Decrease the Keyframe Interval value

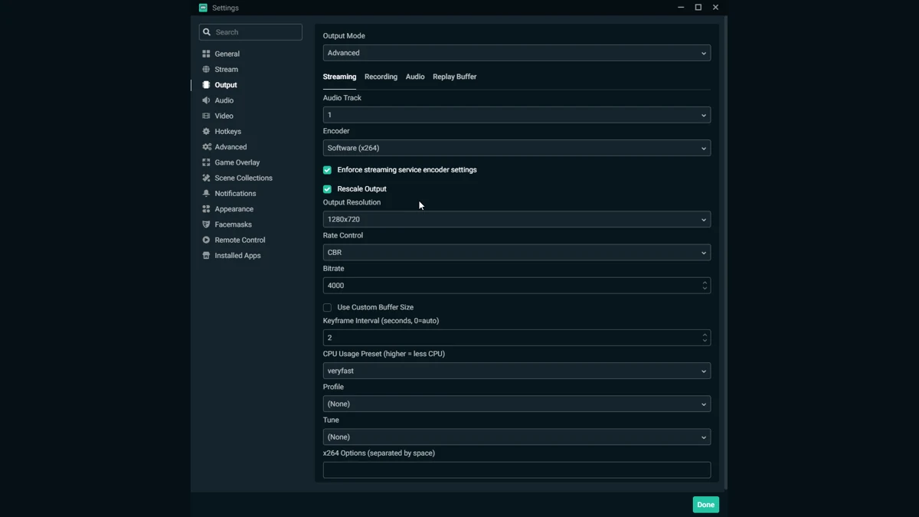pos(705,341)
